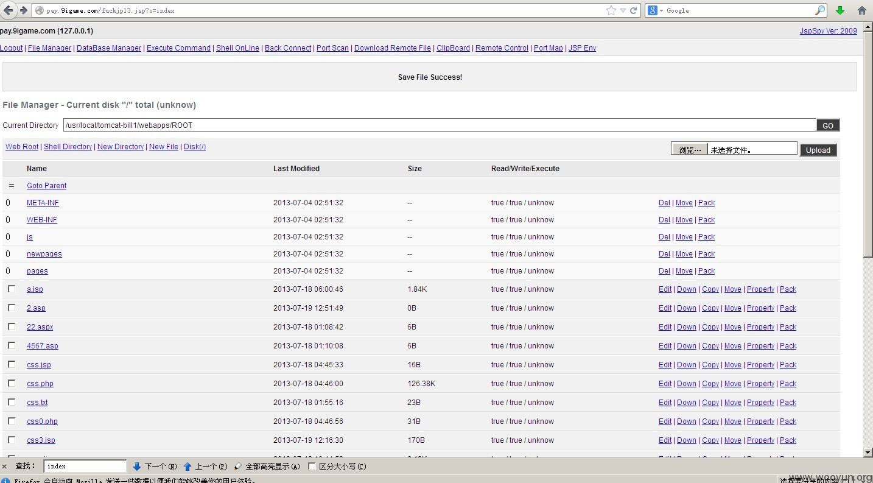Open the Port Map menu link
The image size is (873, 483).
coord(549,48)
